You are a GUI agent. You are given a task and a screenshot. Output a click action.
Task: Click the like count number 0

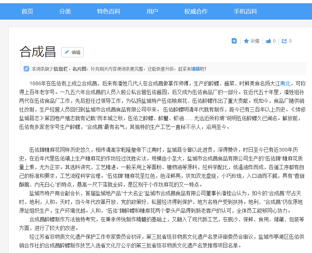pos(274,41)
